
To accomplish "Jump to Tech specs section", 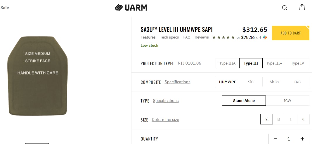I will pyautogui.click(x=169, y=37).
